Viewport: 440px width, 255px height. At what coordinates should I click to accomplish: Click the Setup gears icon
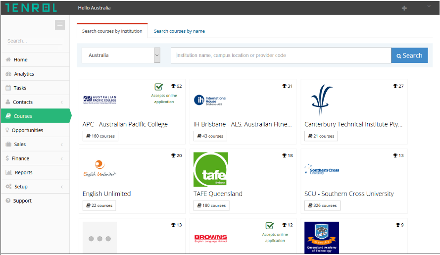tap(9, 187)
